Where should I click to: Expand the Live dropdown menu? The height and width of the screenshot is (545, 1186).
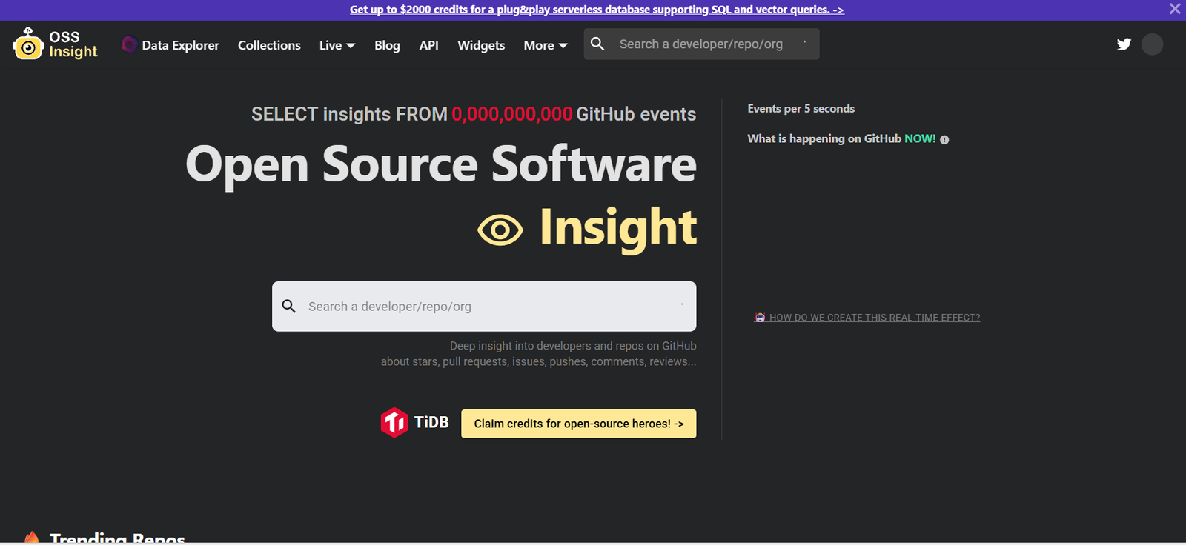(337, 45)
